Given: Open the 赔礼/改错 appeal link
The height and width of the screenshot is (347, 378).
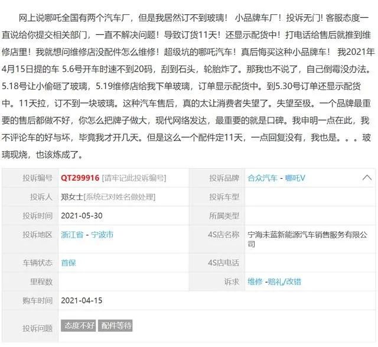Looking at the screenshot, I should (x=284, y=281).
